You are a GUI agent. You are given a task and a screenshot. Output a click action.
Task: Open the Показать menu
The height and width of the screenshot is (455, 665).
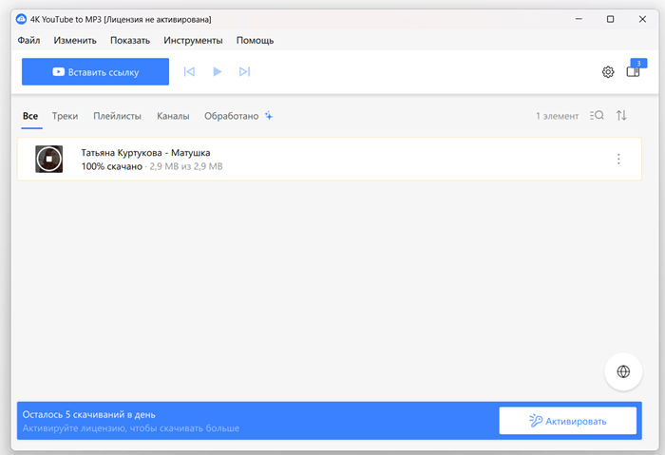[x=130, y=40]
